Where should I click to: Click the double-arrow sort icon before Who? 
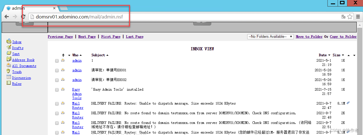point(63,55)
